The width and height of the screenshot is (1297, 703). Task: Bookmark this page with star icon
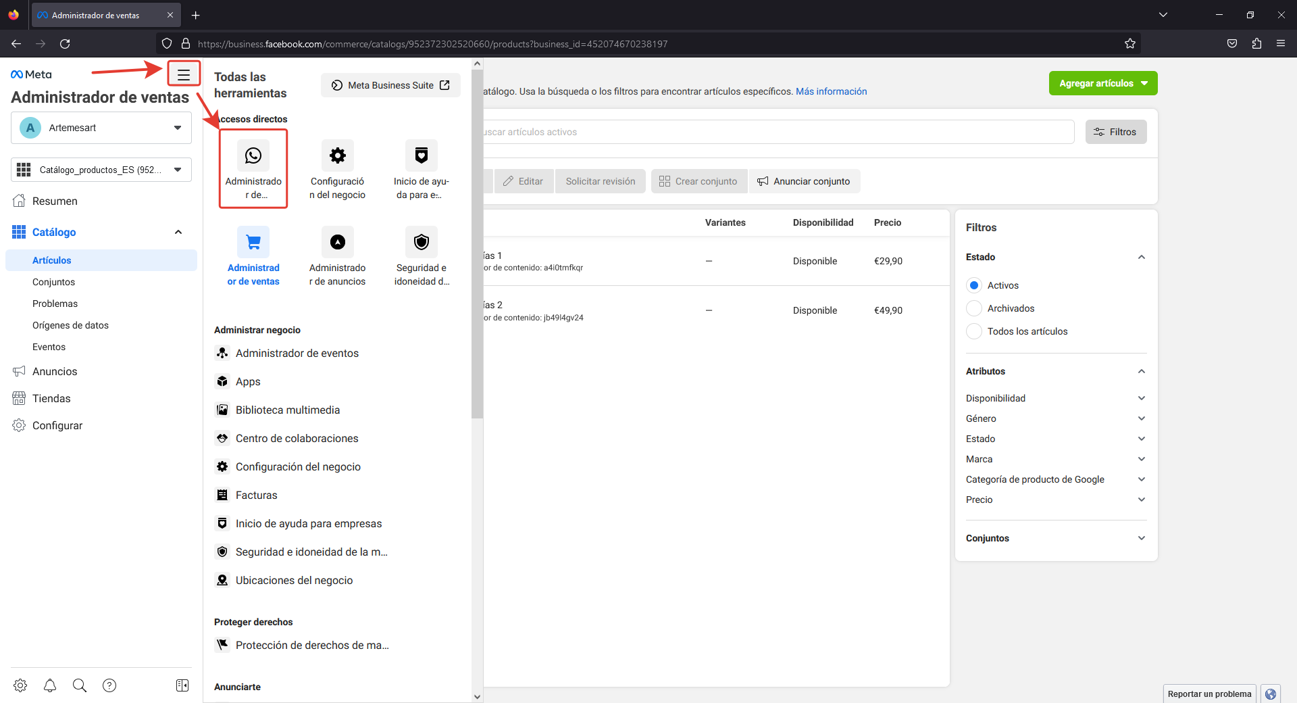[x=1130, y=44]
